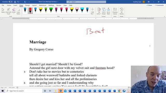The image size is (166, 93).
Task: Expand red pen options arrow
Action: (x=32, y=13)
